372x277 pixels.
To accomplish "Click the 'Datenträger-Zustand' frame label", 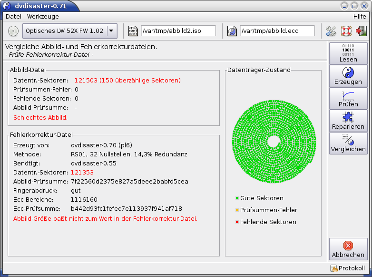I will [x=259, y=70].
